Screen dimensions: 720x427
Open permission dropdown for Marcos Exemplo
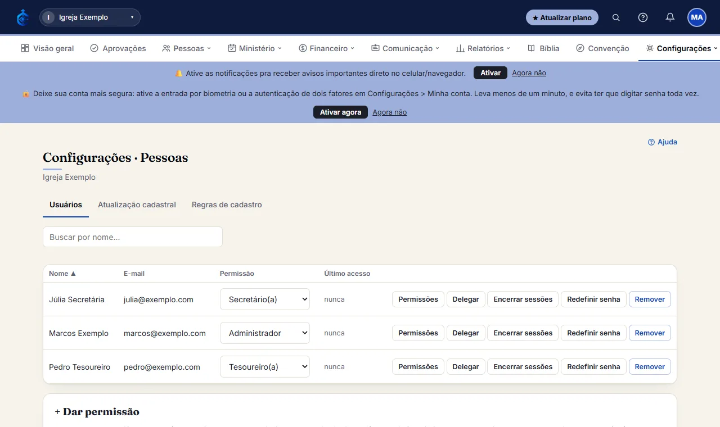pyautogui.click(x=265, y=333)
